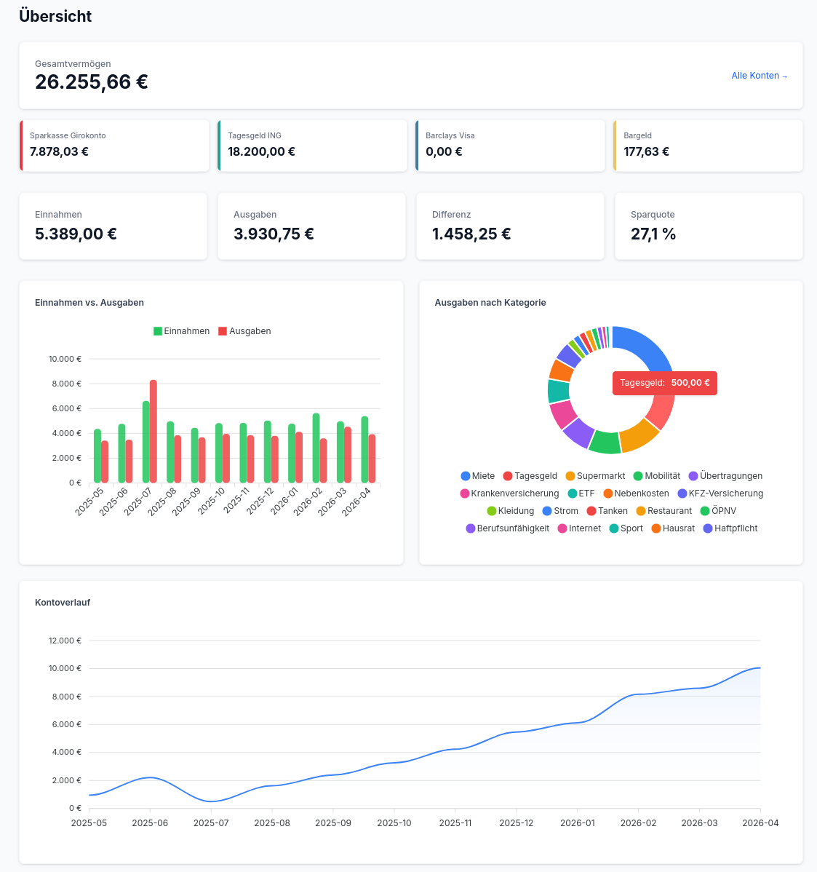Viewport: 817px width, 872px height.
Task: Click the purple KFZ-Versicherung color dot
Action: click(681, 493)
